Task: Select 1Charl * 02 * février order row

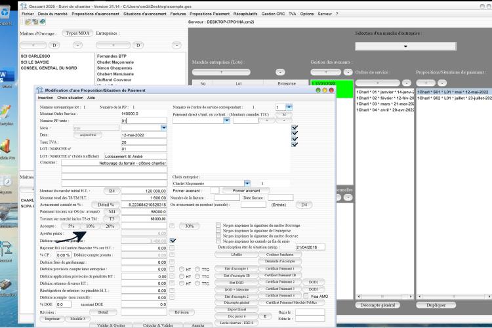Action: [x=385, y=98]
